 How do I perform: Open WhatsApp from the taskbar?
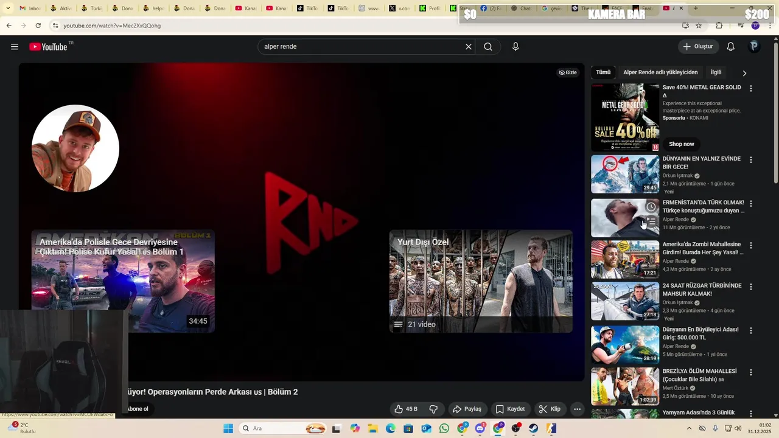tap(444, 428)
